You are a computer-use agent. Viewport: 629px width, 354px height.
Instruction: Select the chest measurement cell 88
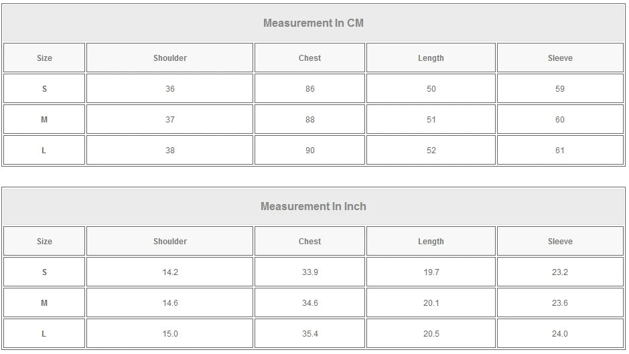[309, 120]
